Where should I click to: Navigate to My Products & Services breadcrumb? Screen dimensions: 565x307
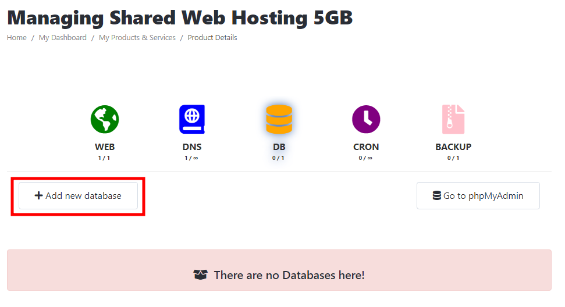pos(137,37)
